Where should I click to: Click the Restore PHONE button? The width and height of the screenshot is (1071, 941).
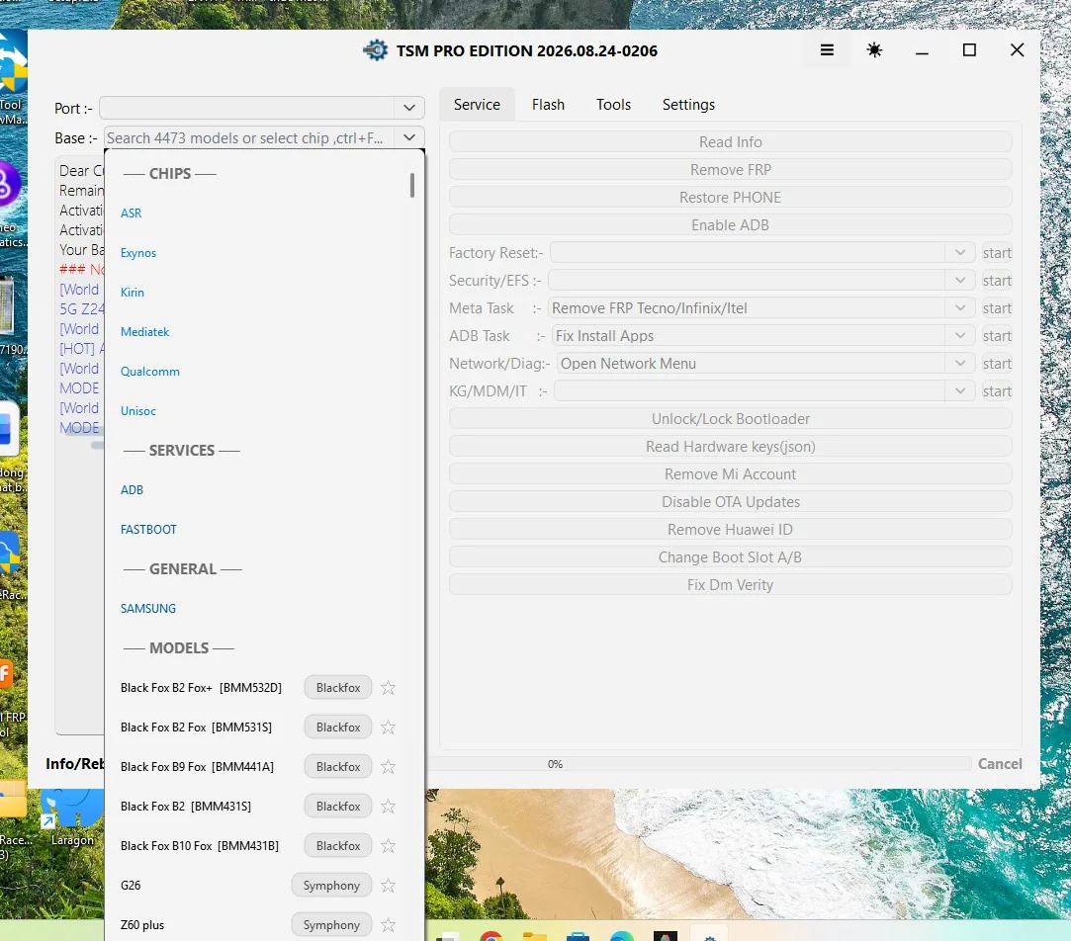[730, 198]
